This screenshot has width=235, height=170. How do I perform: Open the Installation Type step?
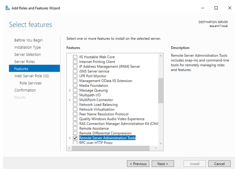pos(28,47)
